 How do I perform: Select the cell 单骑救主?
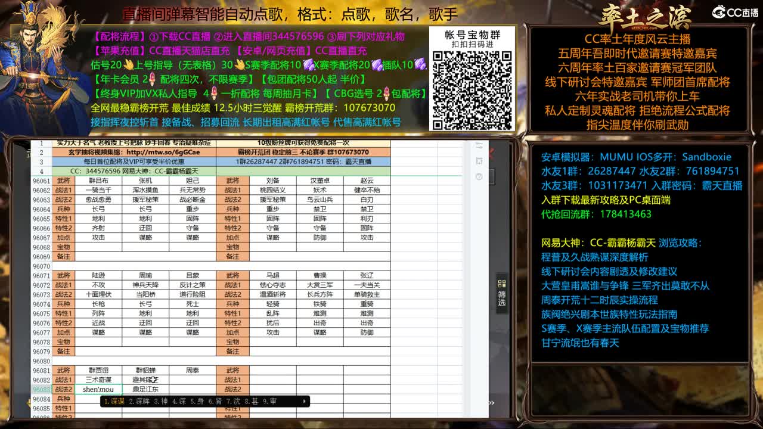coord(367,294)
